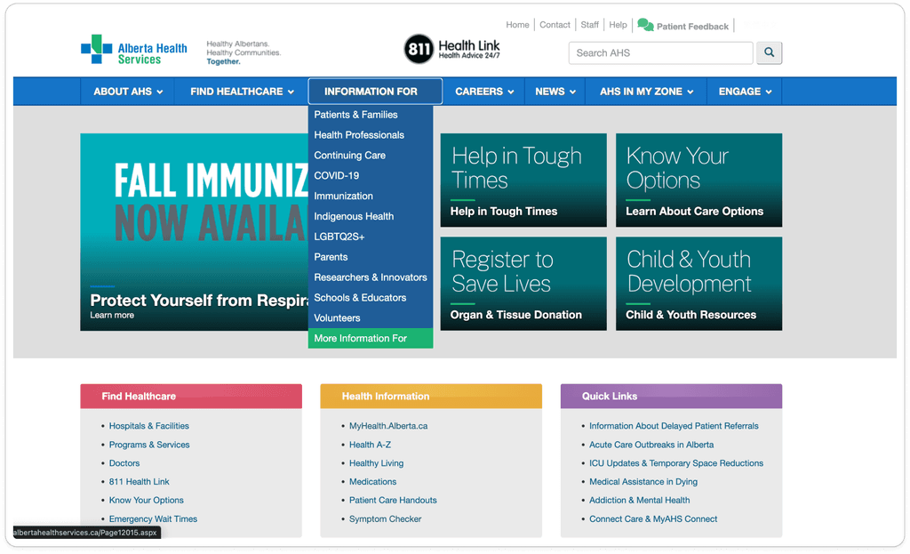
Task: Open the Fall Immunization banner
Action: 195,232
